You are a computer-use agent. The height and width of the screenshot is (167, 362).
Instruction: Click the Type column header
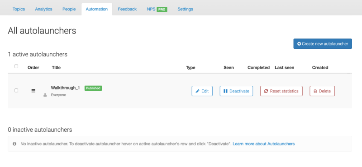click(191, 68)
